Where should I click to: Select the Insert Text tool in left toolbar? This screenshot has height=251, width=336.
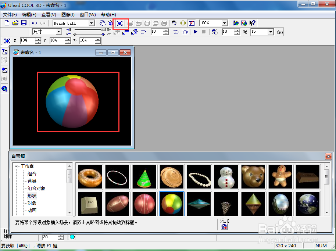click(4, 52)
